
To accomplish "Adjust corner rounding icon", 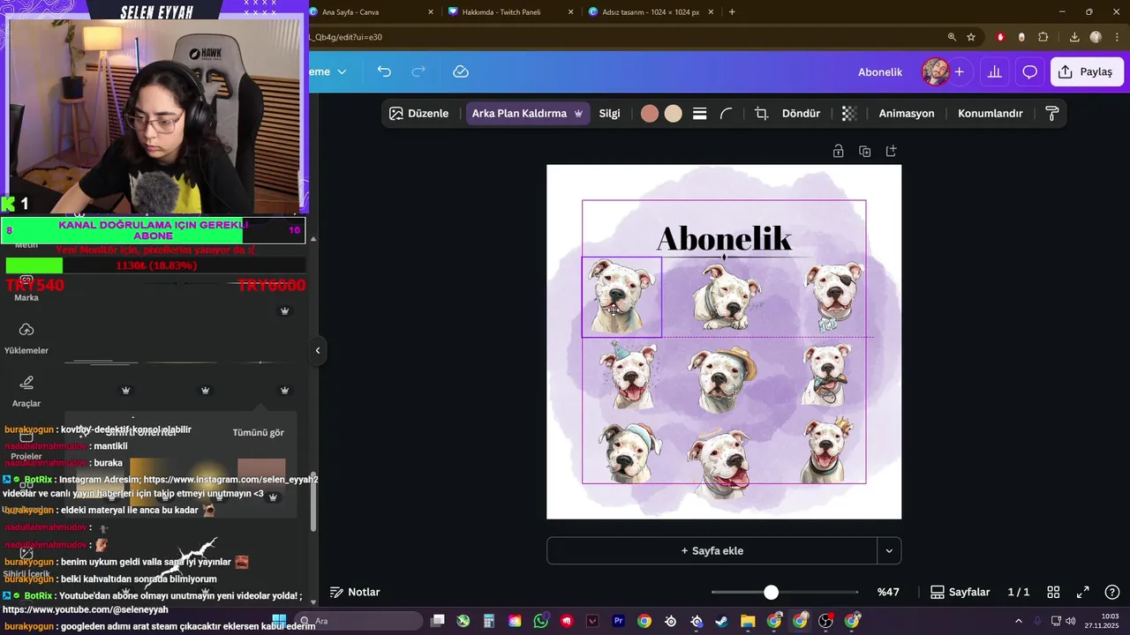I will [x=727, y=114].
